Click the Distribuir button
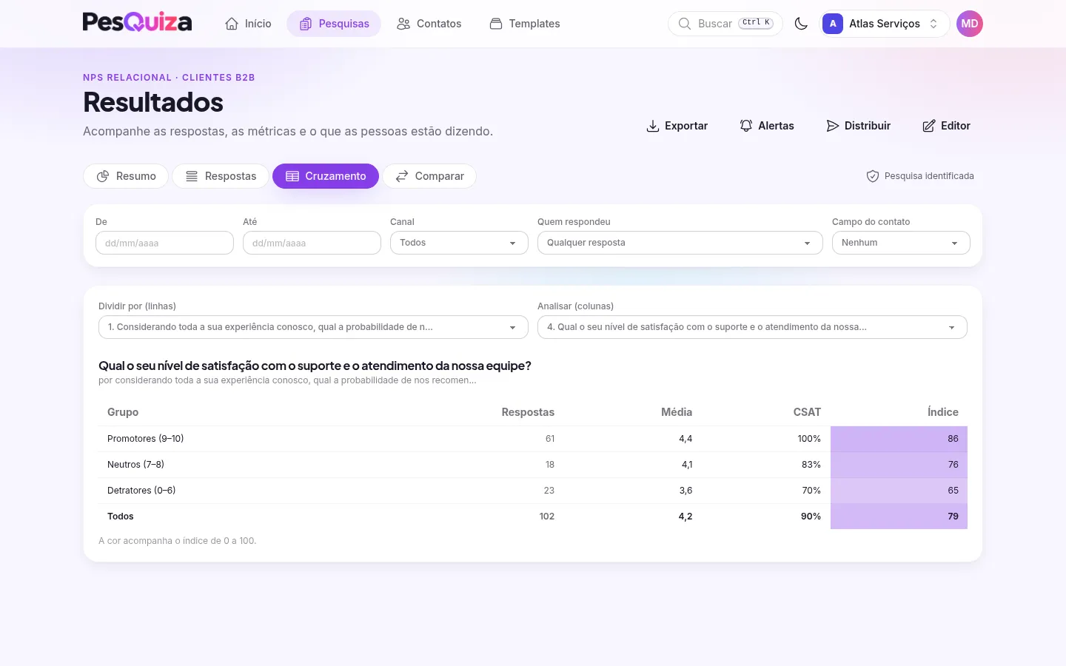 tap(859, 126)
